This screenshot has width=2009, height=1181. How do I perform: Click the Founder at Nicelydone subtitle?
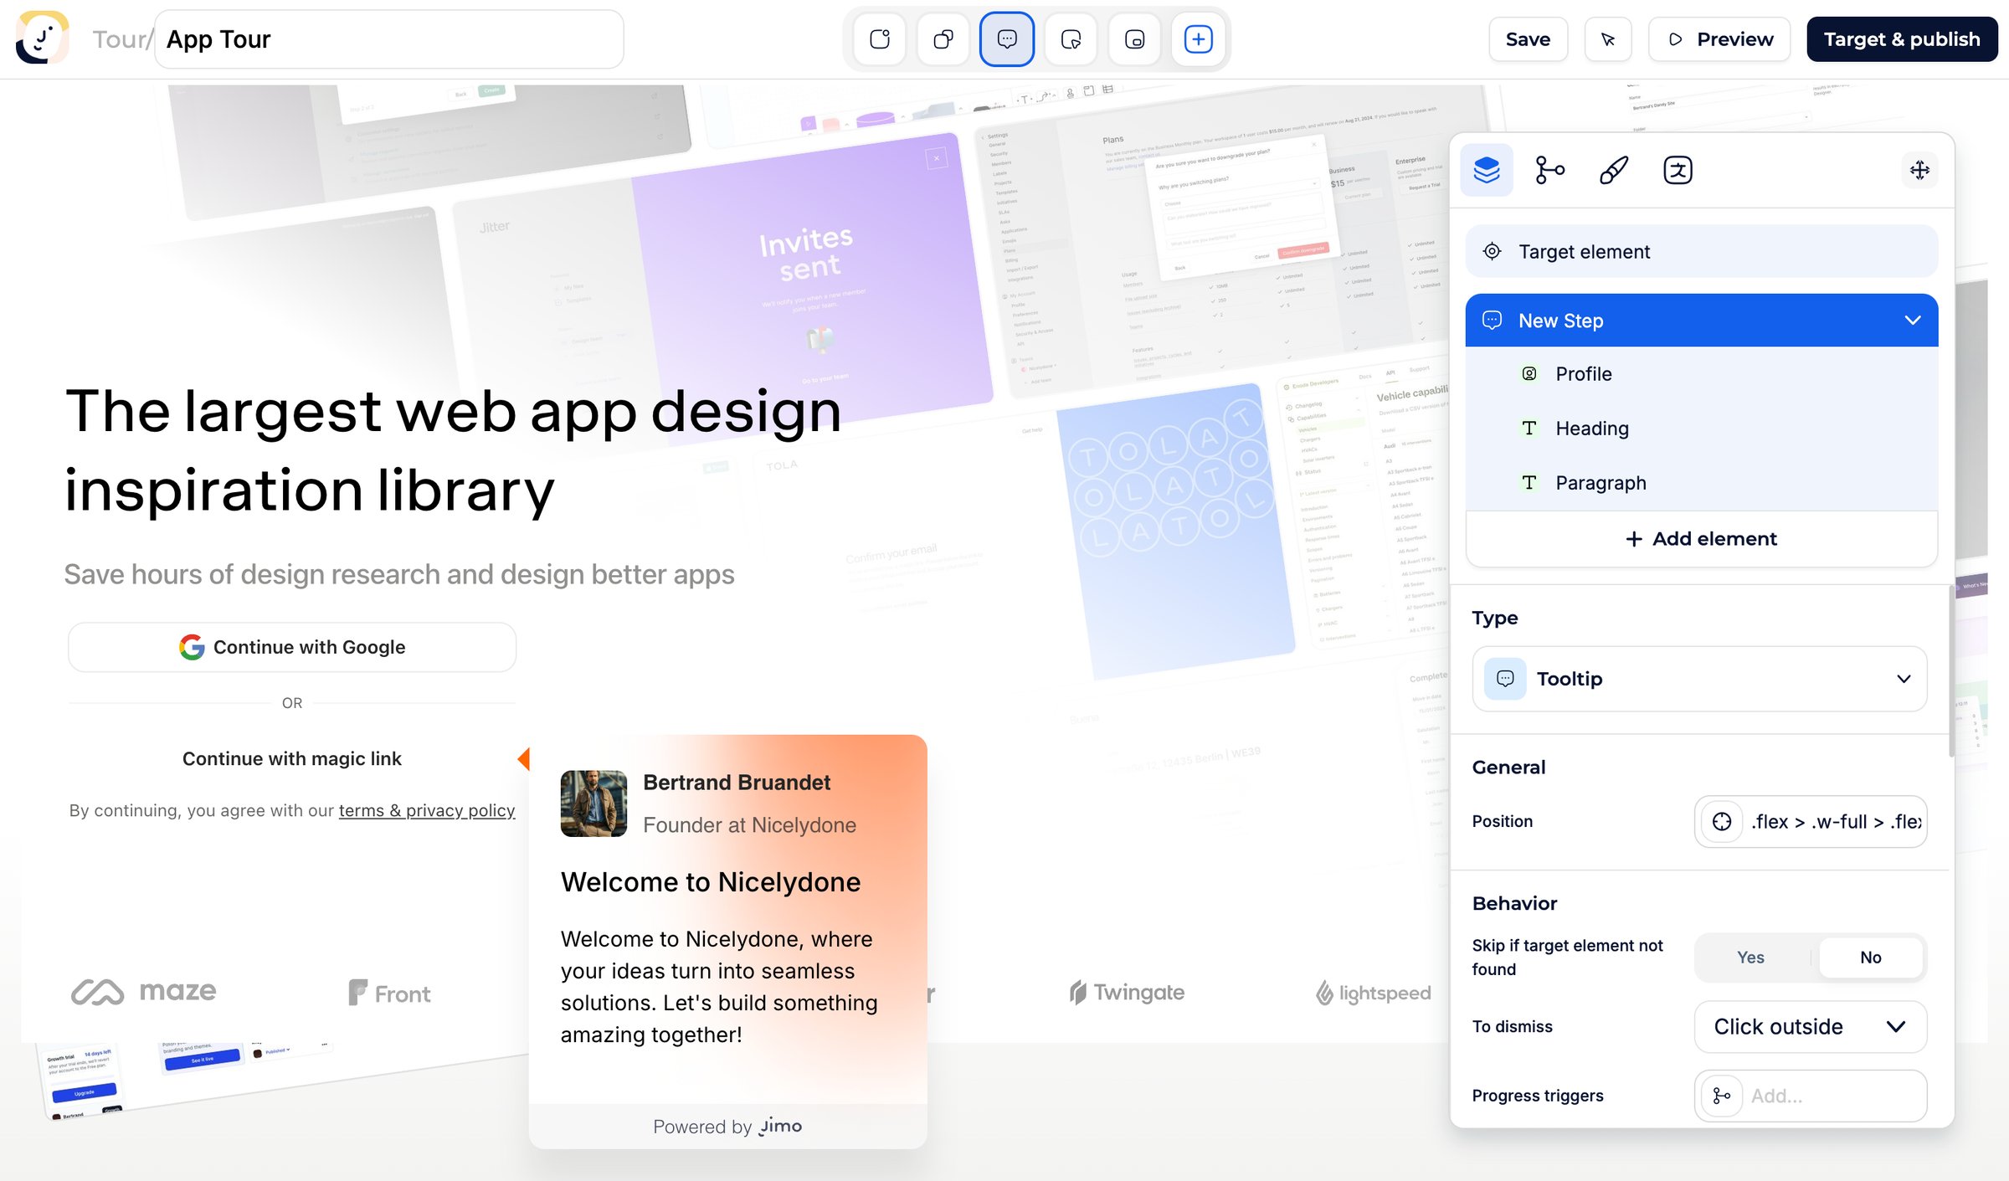point(749,825)
